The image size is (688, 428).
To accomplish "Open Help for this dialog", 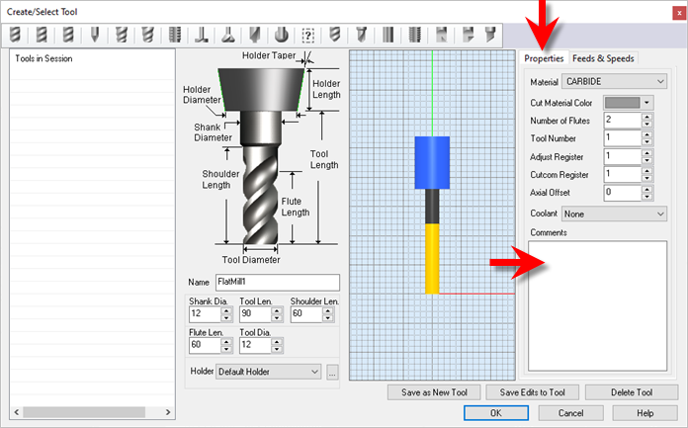I will [645, 413].
